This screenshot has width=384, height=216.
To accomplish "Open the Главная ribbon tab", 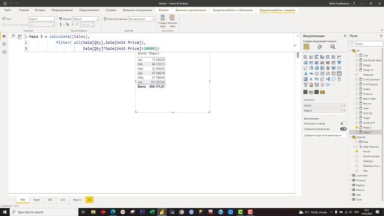I will pos(24,10).
